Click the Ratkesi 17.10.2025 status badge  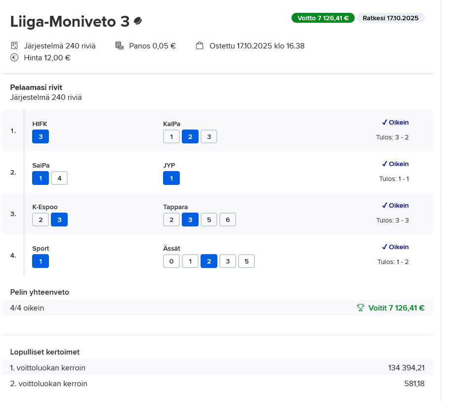pos(390,18)
